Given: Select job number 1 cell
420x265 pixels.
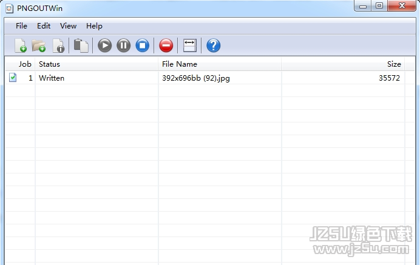Looking at the screenshot, I should click(x=30, y=78).
